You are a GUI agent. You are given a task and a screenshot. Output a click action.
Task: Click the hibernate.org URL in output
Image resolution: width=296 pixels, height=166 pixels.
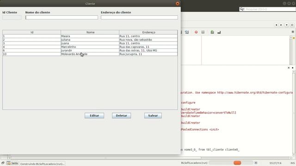pos(255,93)
